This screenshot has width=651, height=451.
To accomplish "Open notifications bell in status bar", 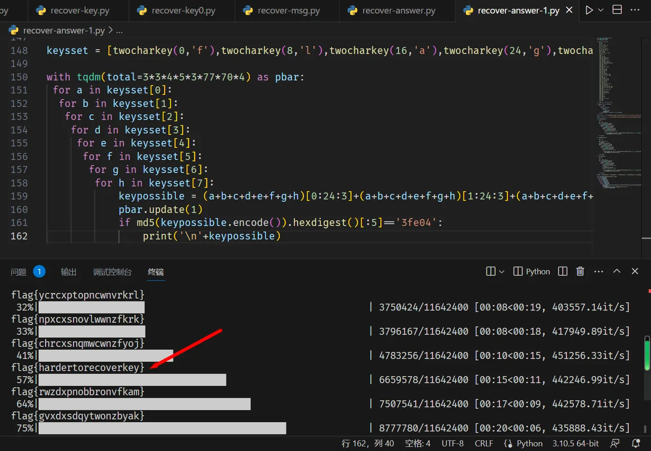I will [636, 444].
